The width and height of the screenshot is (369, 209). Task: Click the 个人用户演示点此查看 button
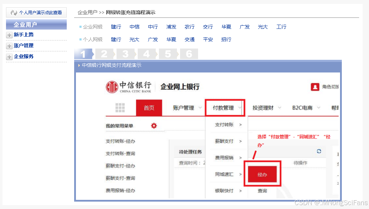(x=36, y=12)
